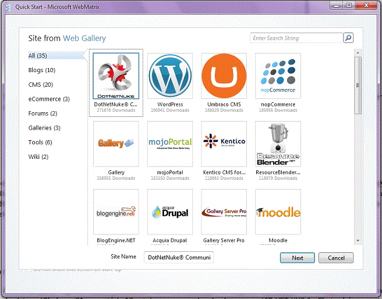Screen dimensions: 382x299
Task: Click the search magnifier button
Action: [348, 38]
